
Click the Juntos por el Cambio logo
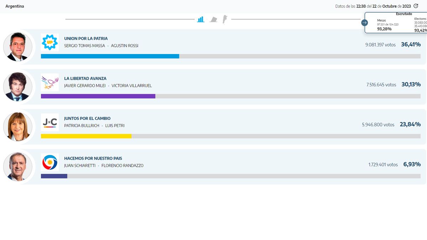(49, 122)
